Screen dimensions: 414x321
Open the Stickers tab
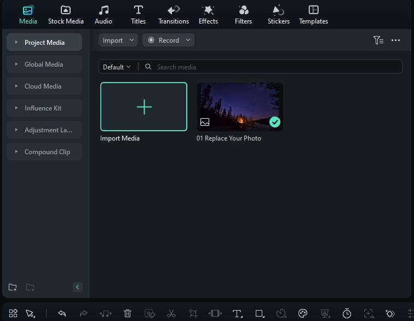click(x=279, y=15)
